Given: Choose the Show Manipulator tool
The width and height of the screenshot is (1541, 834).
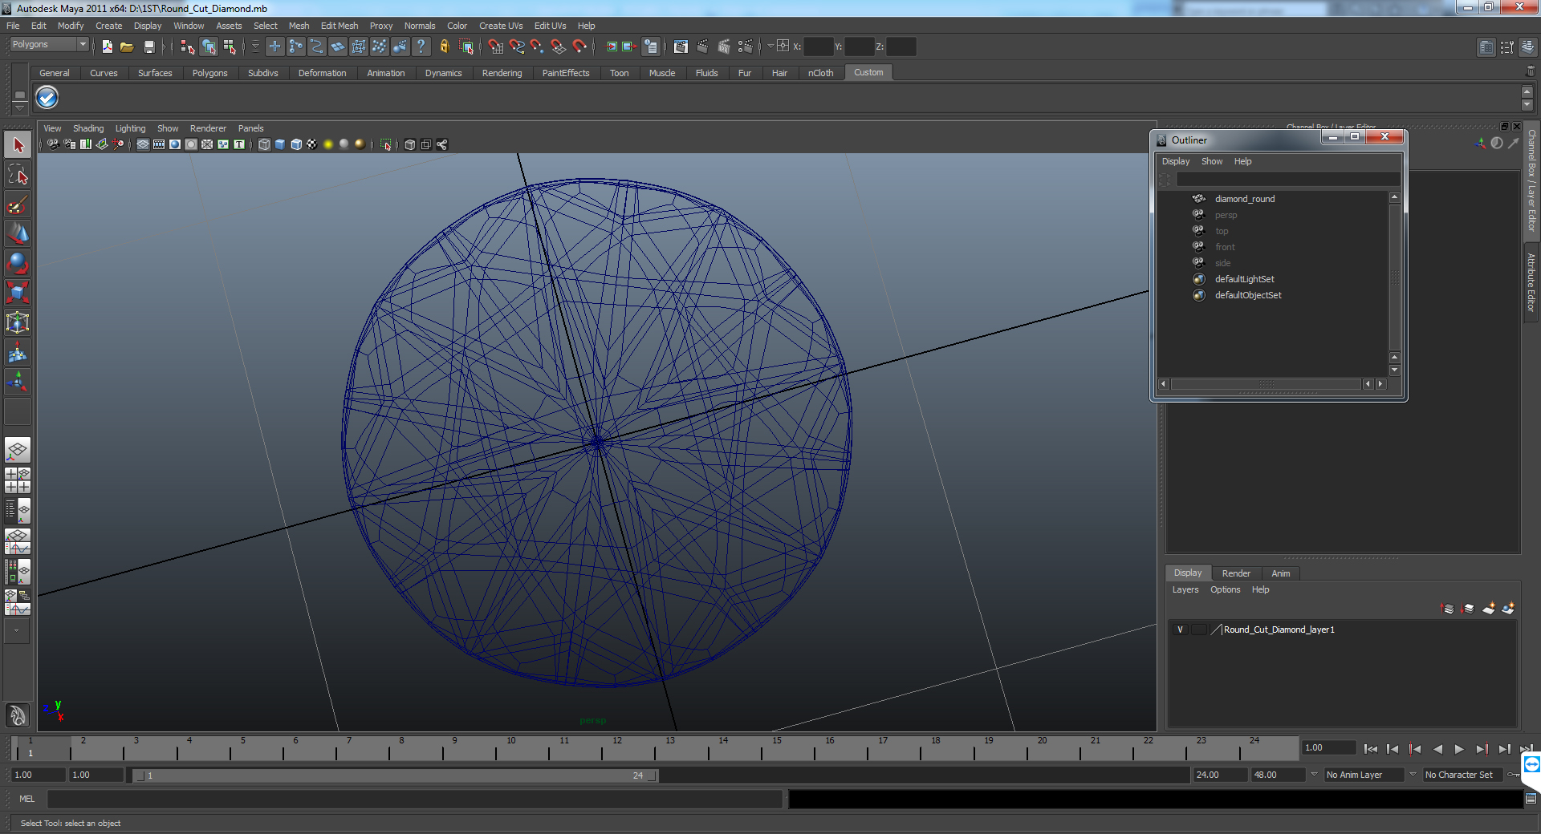Looking at the screenshot, I should tap(18, 382).
